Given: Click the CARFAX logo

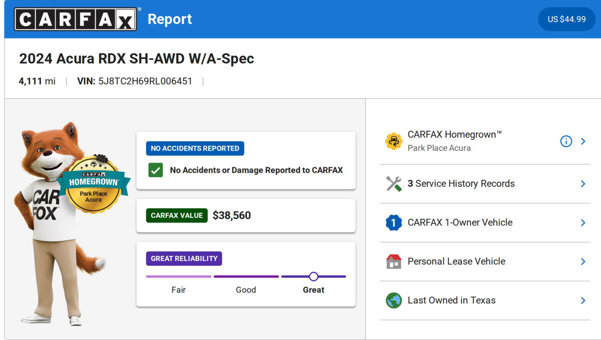Looking at the screenshot, I should pyautogui.click(x=75, y=19).
